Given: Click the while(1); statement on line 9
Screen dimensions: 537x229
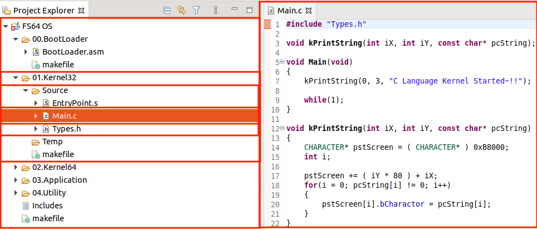Looking at the screenshot, I should click(324, 100).
